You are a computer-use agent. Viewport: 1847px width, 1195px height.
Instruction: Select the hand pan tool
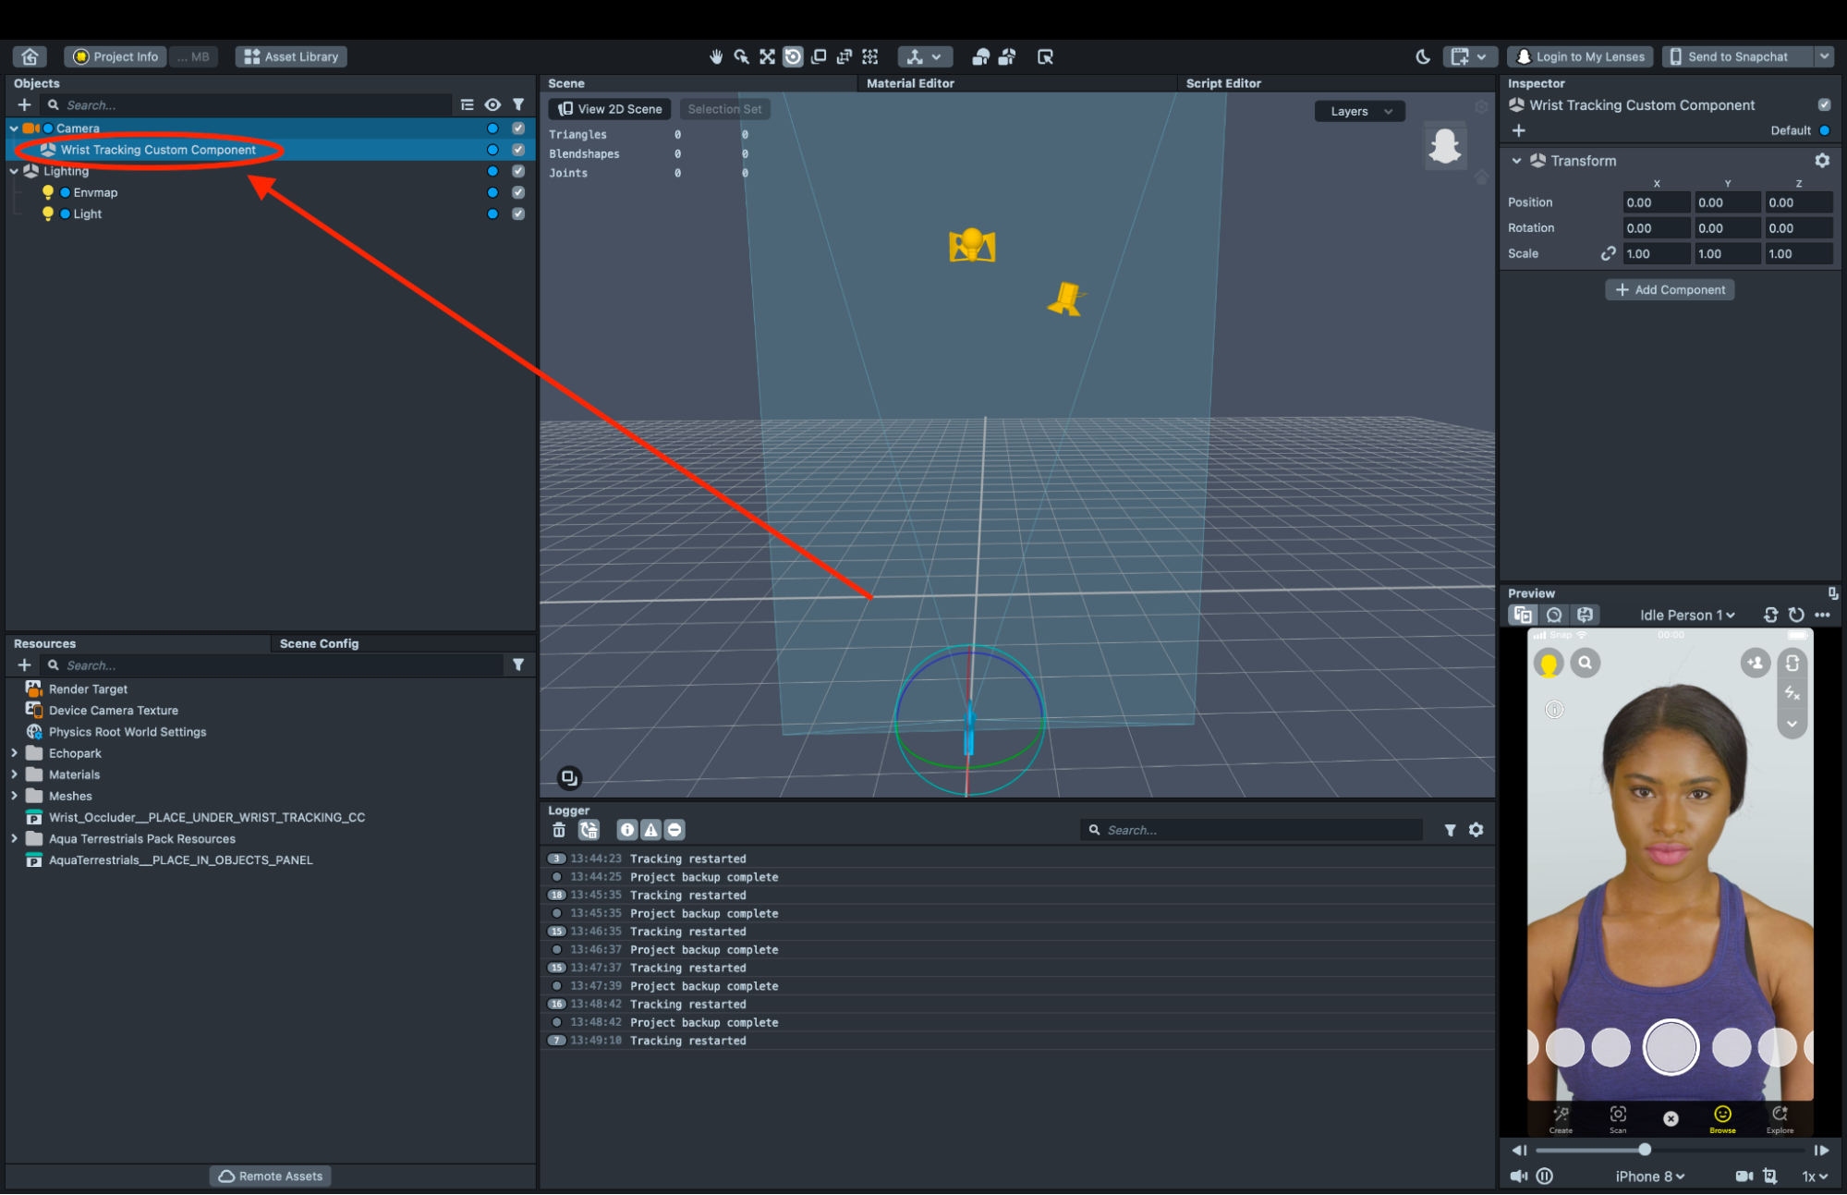[715, 56]
